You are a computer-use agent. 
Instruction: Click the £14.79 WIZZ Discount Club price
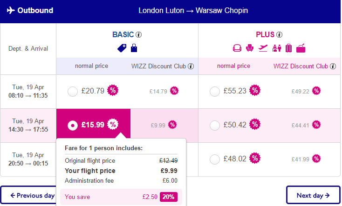(x=158, y=92)
